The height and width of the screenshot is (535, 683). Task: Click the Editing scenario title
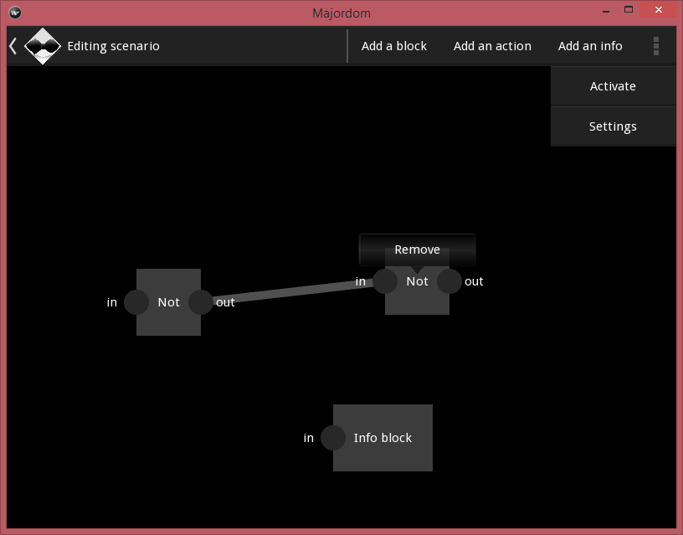[x=113, y=46]
